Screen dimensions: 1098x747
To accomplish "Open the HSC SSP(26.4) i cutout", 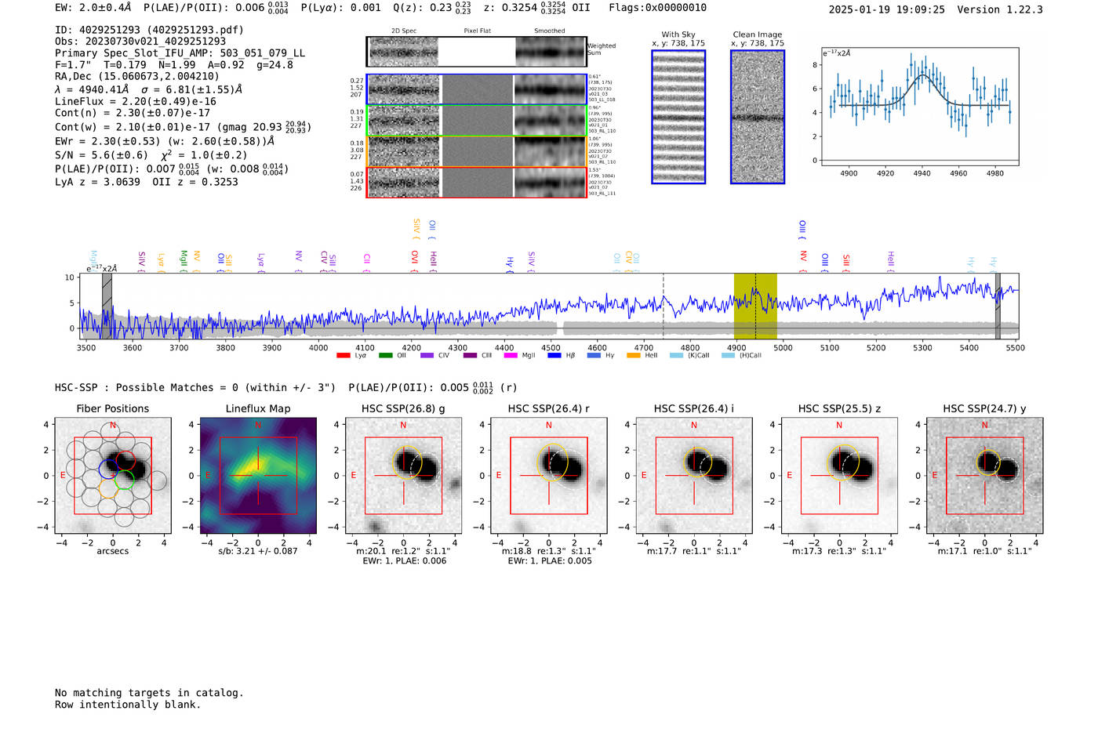I will click(x=694, y=476).
